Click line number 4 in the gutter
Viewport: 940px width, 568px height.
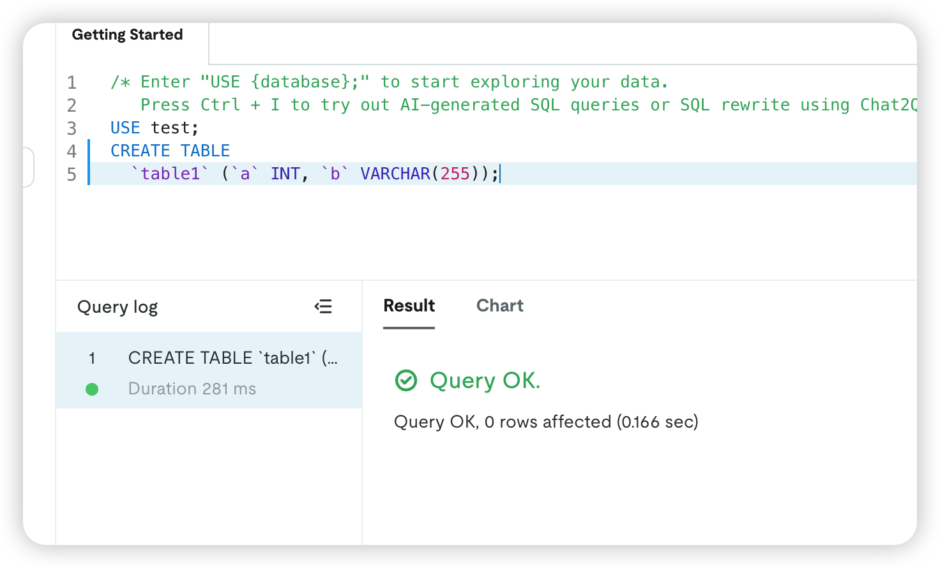click(x=72, y=151)
